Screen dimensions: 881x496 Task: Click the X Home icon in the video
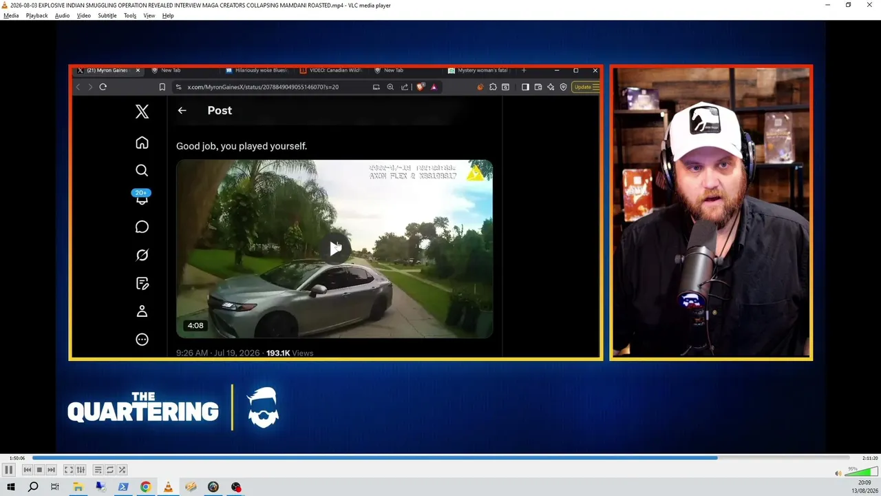(x=142, y=143)
